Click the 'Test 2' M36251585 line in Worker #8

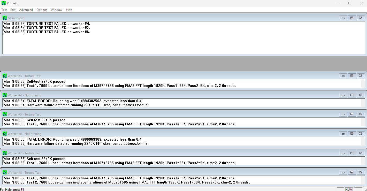tap(126, 182)
